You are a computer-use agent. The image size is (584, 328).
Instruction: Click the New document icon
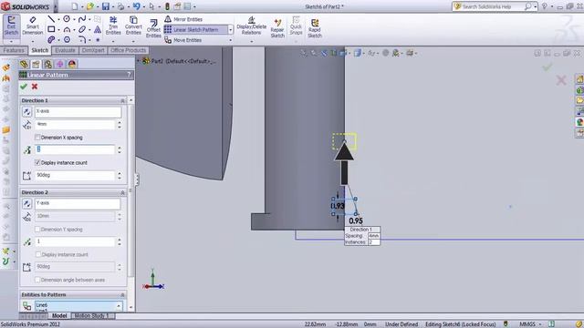click(75, 6)
